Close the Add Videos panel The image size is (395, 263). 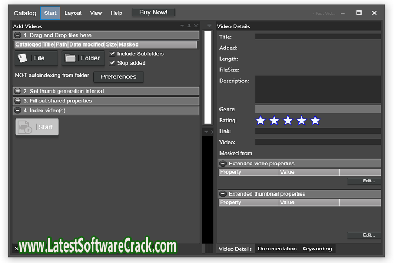tap(196, 26)
